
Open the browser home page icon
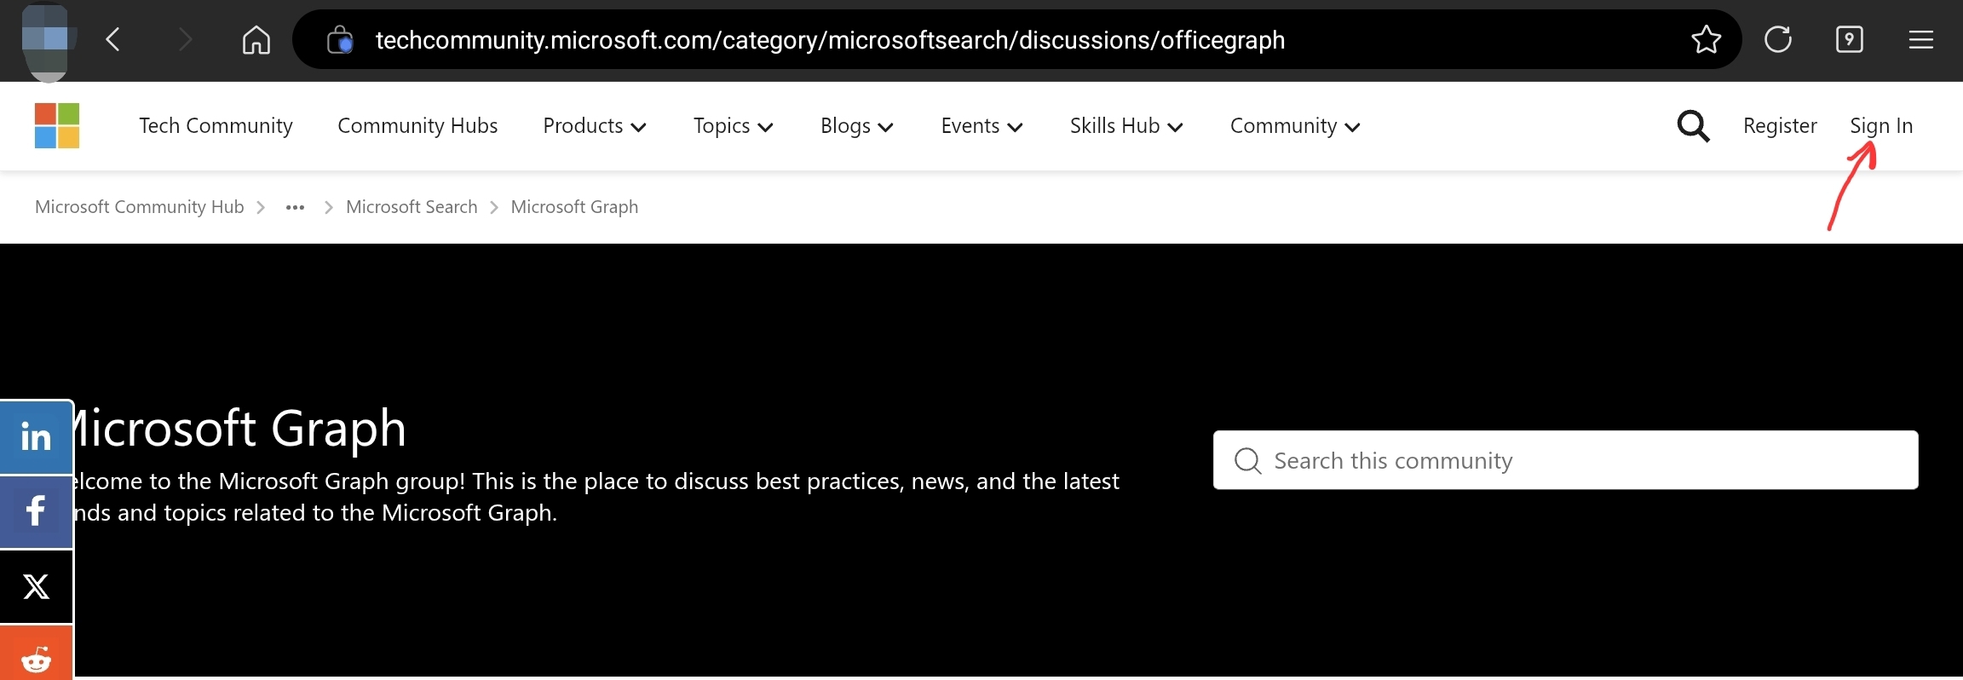[x=256, y=39]
